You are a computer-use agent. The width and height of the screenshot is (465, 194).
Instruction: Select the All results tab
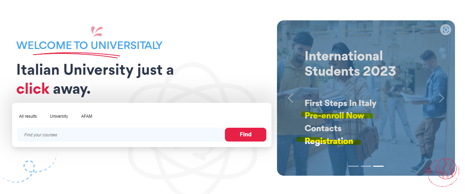[x=28, y=116]
